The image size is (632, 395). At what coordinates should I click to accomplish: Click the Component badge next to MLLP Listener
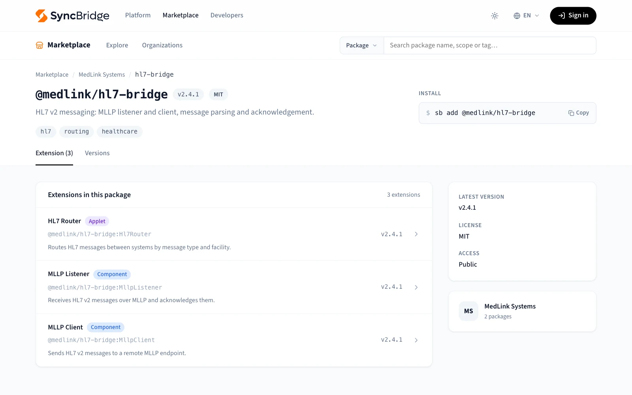(112, 274)
